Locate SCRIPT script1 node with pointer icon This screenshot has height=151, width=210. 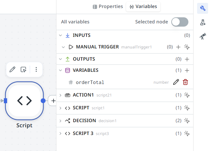[187, 108]
